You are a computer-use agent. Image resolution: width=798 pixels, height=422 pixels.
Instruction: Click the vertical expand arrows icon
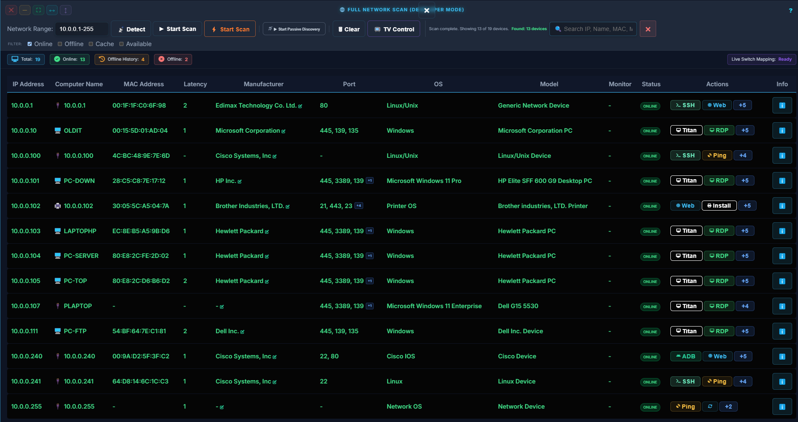click(66, 10)
